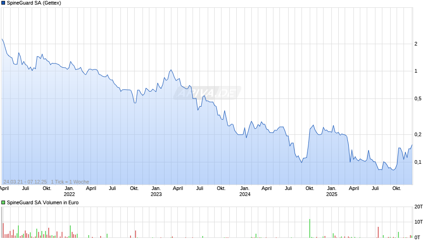Select the 'SpineGuard SA Volumen in Euro' label
This screenshot has width=432, height=242.
pos(43,202)
